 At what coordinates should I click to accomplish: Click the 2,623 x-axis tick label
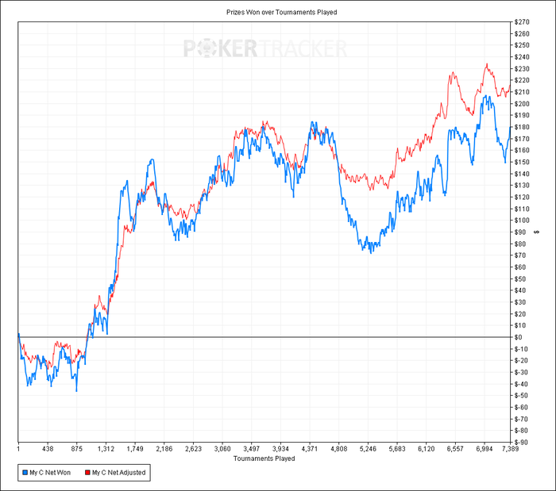tap(193, 449)
